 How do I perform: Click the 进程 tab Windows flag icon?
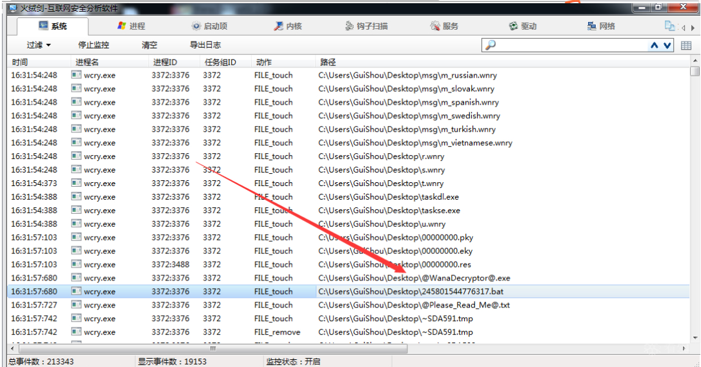(121, 25)
